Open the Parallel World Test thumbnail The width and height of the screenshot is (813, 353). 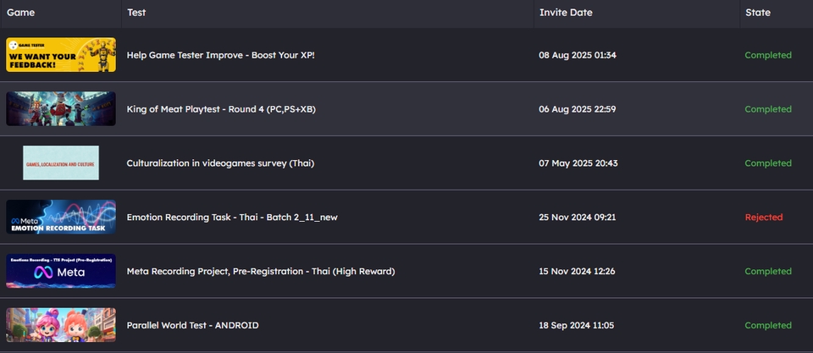(61, 325)
